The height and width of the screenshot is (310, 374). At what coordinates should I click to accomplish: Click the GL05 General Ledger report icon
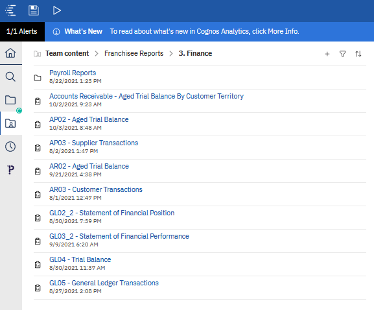(38, 288)
